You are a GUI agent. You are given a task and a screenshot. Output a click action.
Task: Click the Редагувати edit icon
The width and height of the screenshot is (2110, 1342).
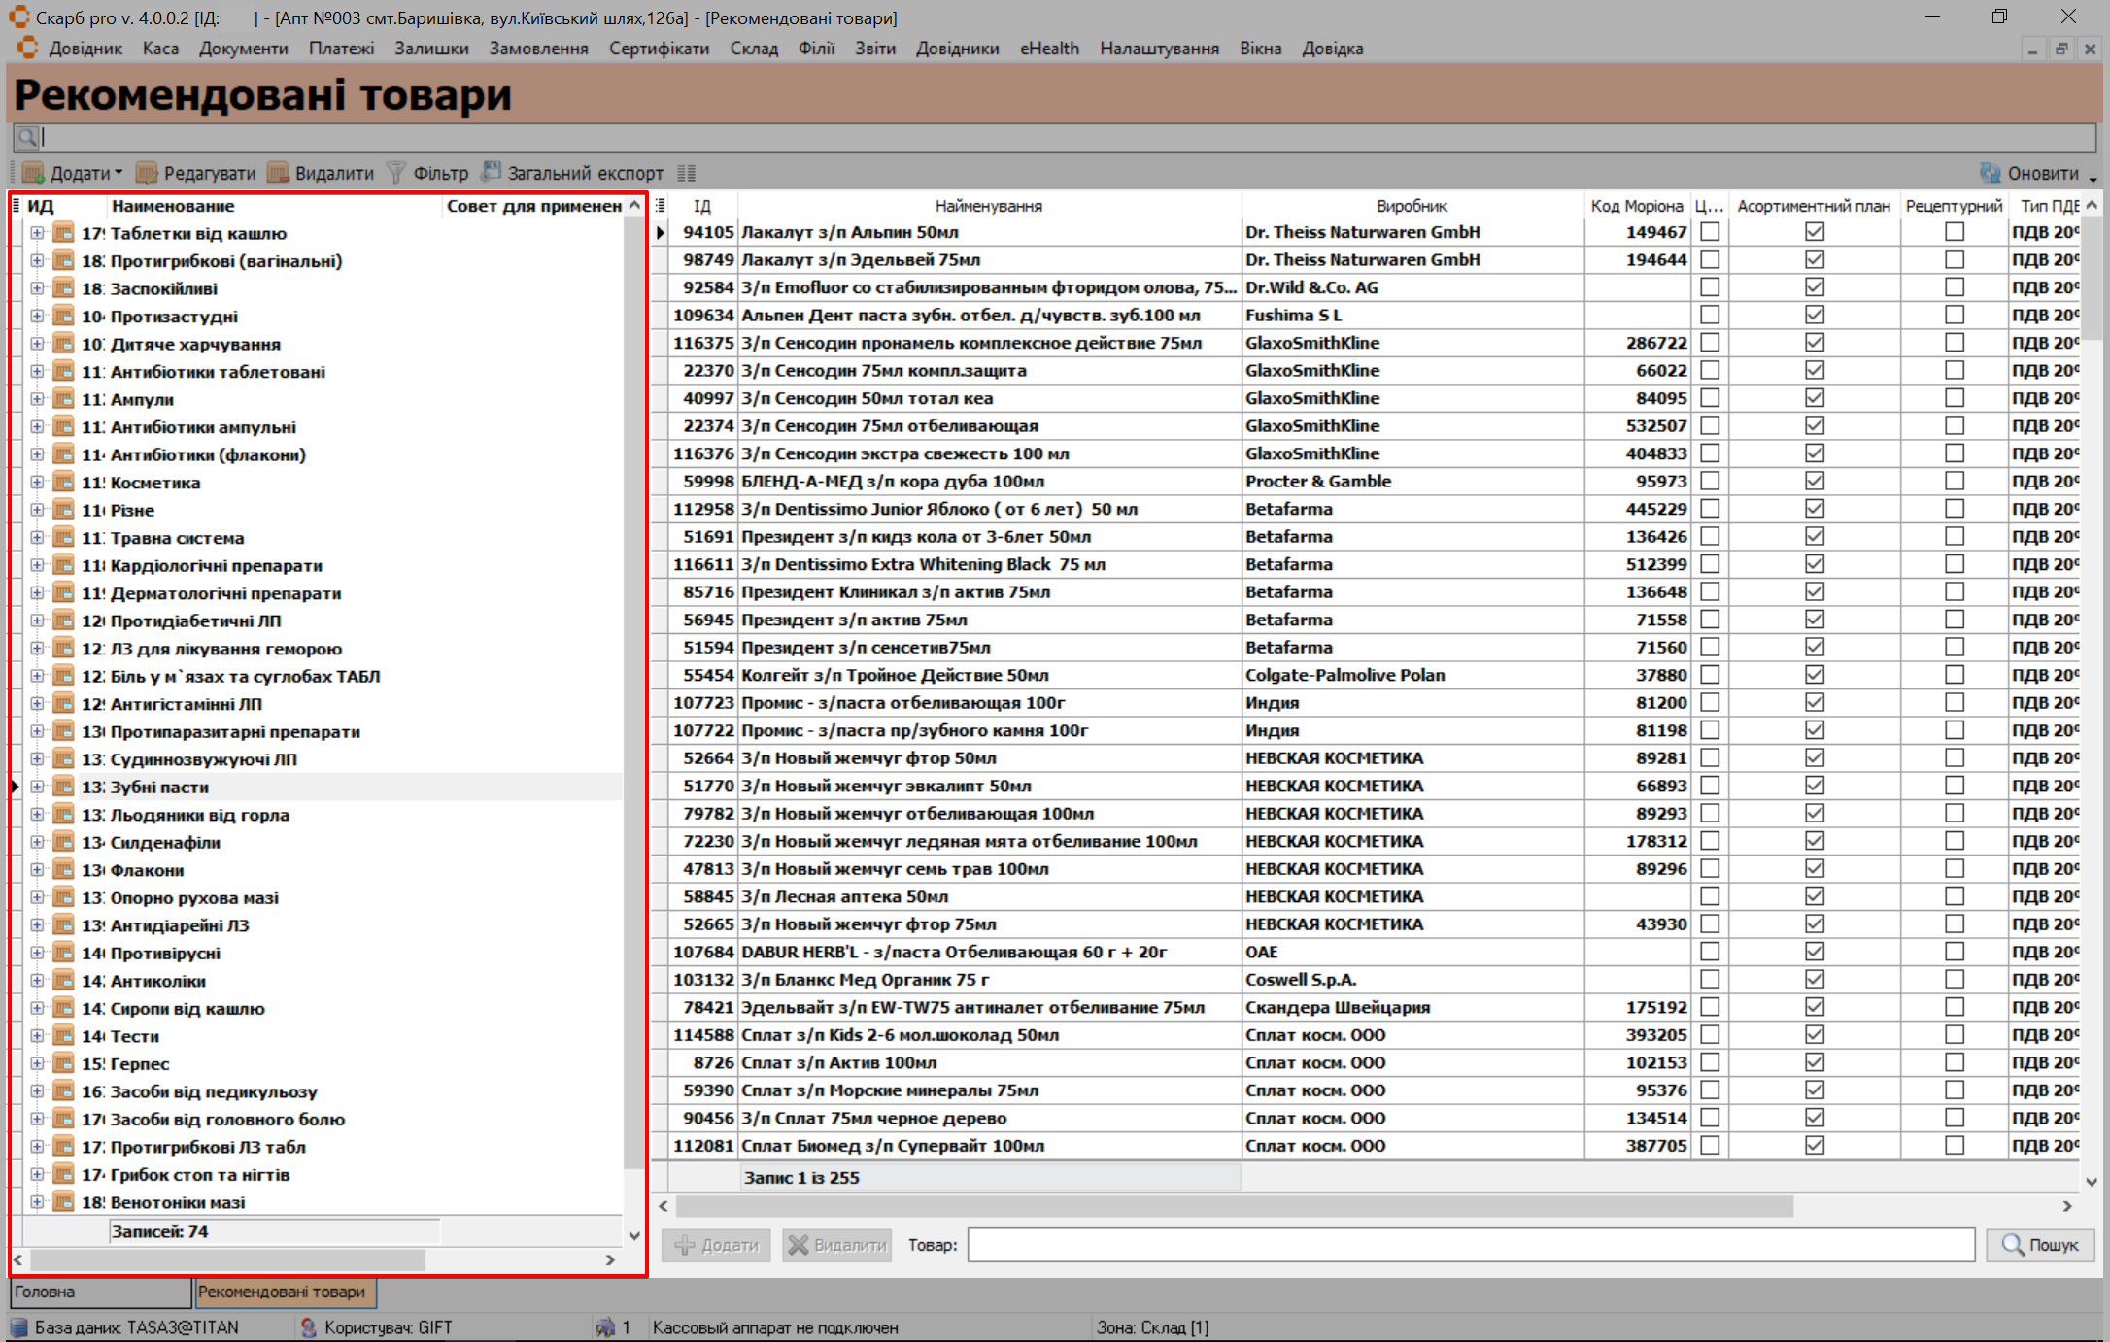pyautogui.click(x=147, y=173)
